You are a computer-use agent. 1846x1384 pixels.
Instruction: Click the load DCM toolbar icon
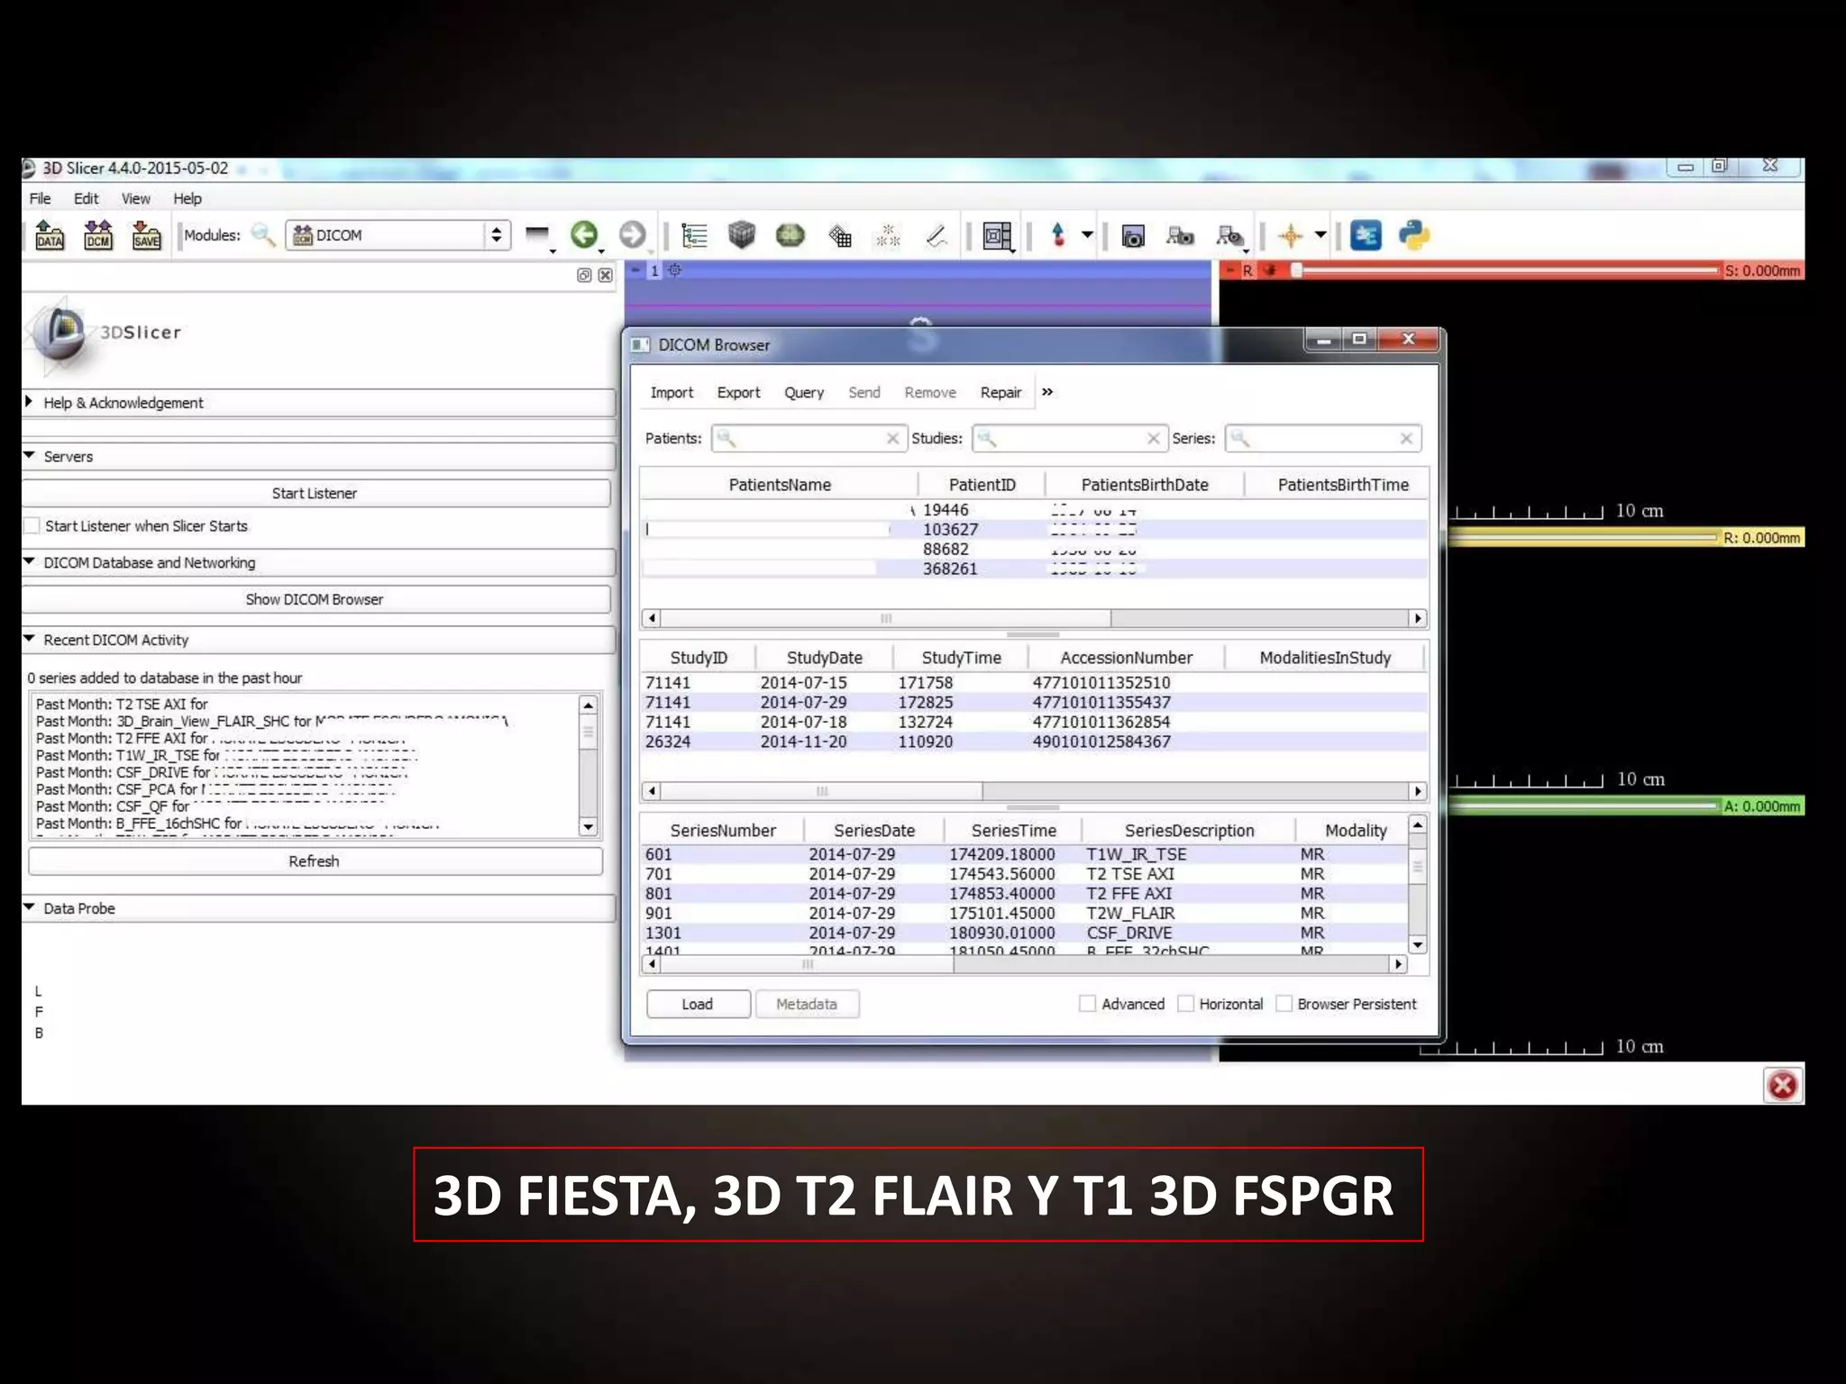coord(98,235)
